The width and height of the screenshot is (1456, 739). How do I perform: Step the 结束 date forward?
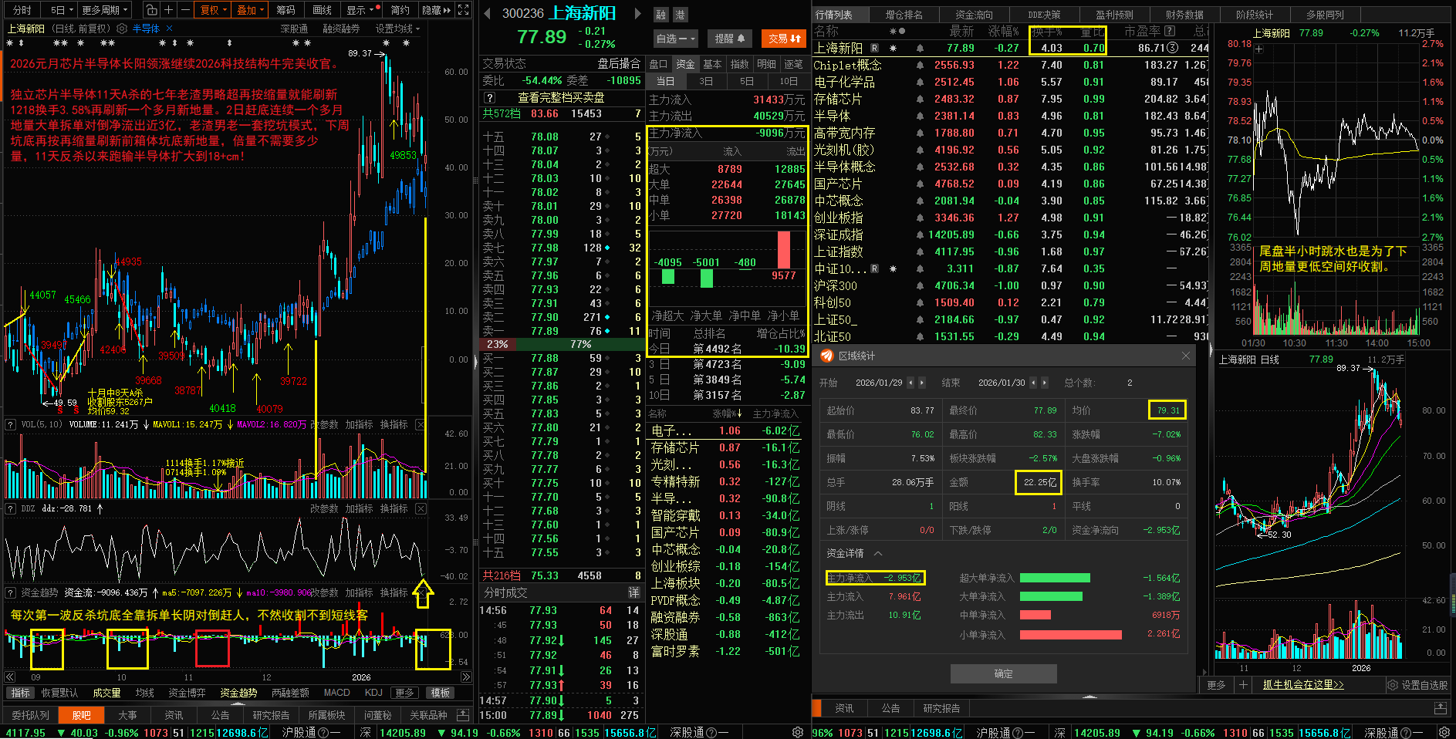1044,383
